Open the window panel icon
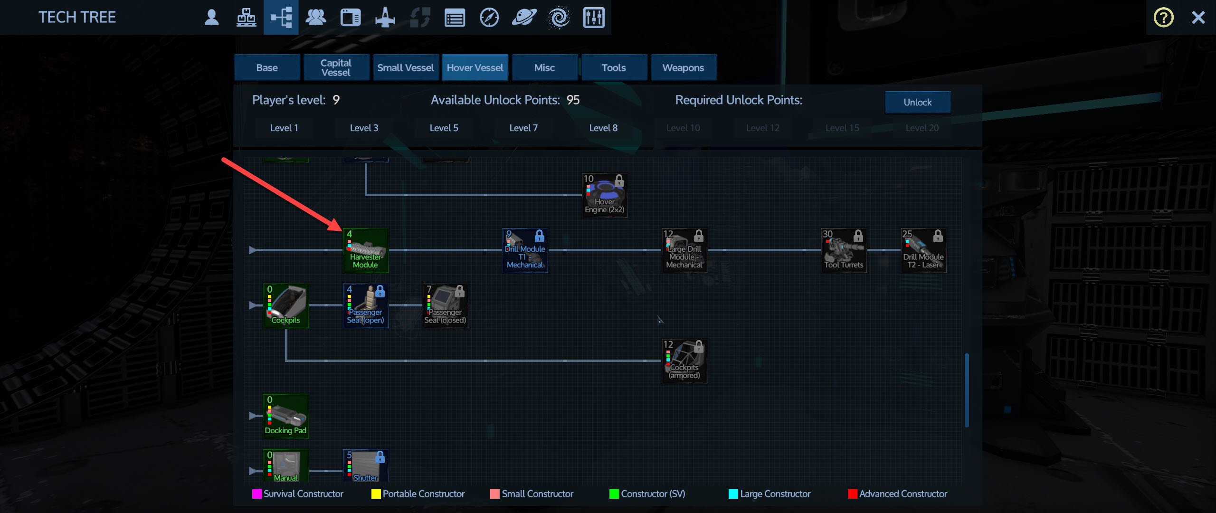The image size is (1216, 513). 351,18
